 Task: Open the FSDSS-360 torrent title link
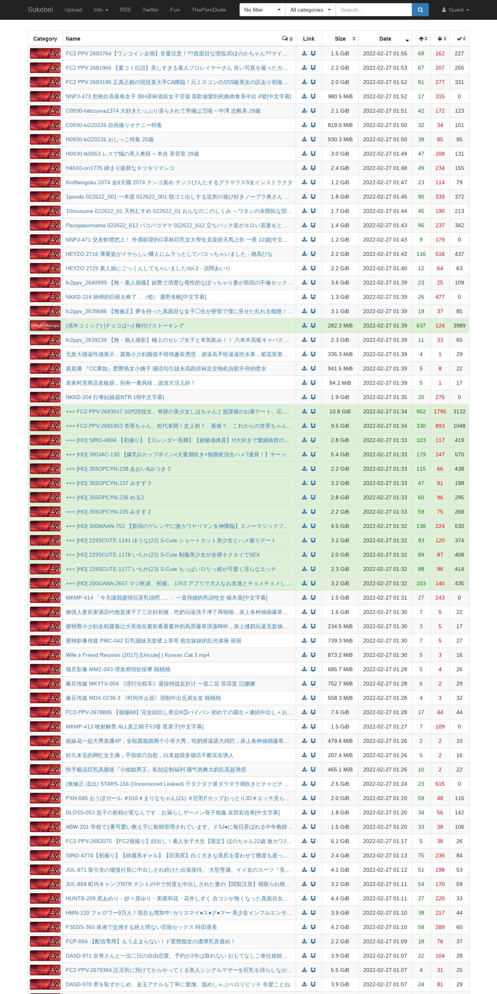pyautogui.click(x=141, y=927)
